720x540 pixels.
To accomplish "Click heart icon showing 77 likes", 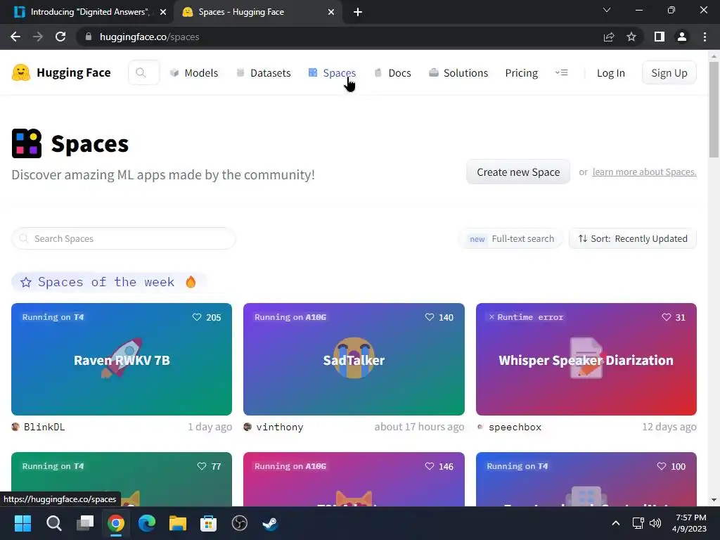I will (202, 466).
